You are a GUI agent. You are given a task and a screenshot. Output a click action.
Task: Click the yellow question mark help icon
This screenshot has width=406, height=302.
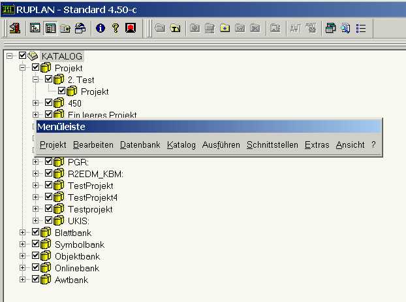(x=116, y=28)
